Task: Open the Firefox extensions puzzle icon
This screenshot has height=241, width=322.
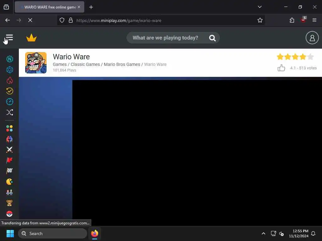Action: tap(292, 20)
